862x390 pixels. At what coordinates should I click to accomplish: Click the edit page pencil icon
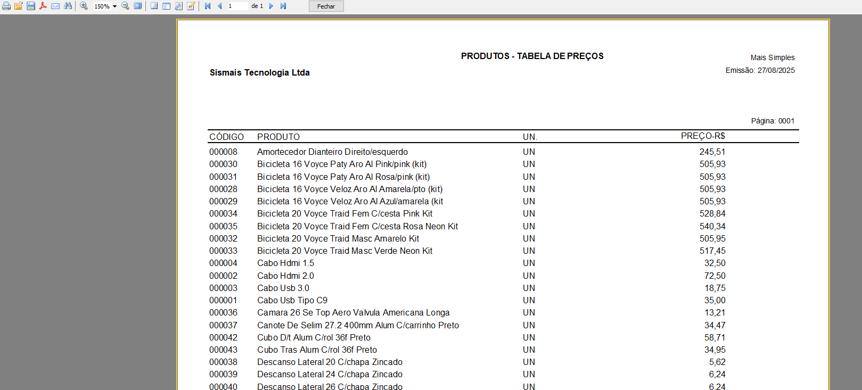191,6
